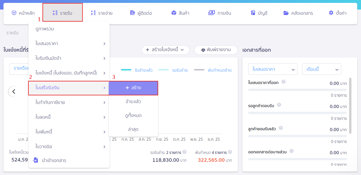Screen dimensions: 361x175
Task: Click the product box icon next to สินค้า
Action: coord(174,13)
